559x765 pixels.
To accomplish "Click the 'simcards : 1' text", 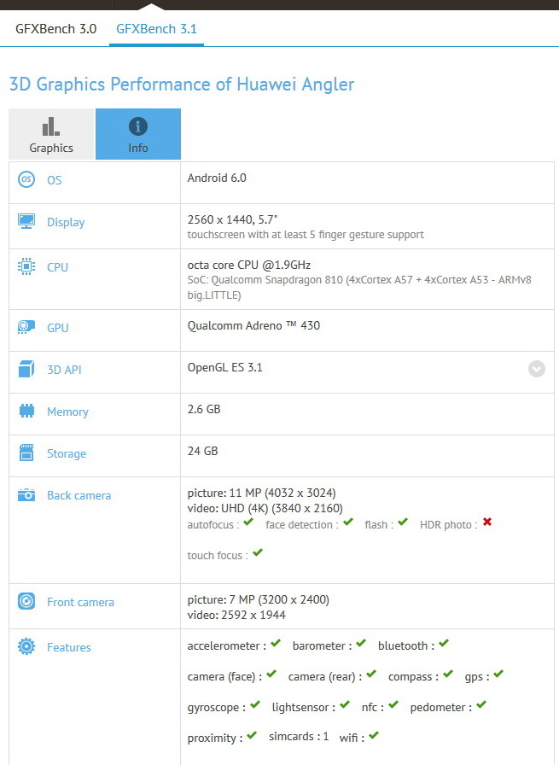I will click(x=299, y=736).
